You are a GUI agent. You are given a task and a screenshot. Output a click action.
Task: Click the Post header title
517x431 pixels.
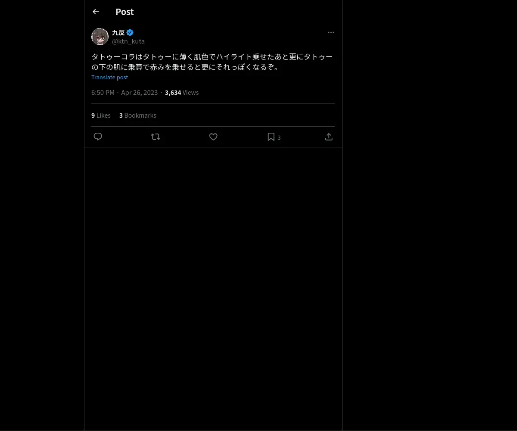(125, 12)
